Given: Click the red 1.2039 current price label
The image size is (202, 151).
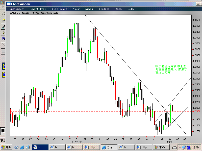Looking at the screenshot, I should (197, 111).
